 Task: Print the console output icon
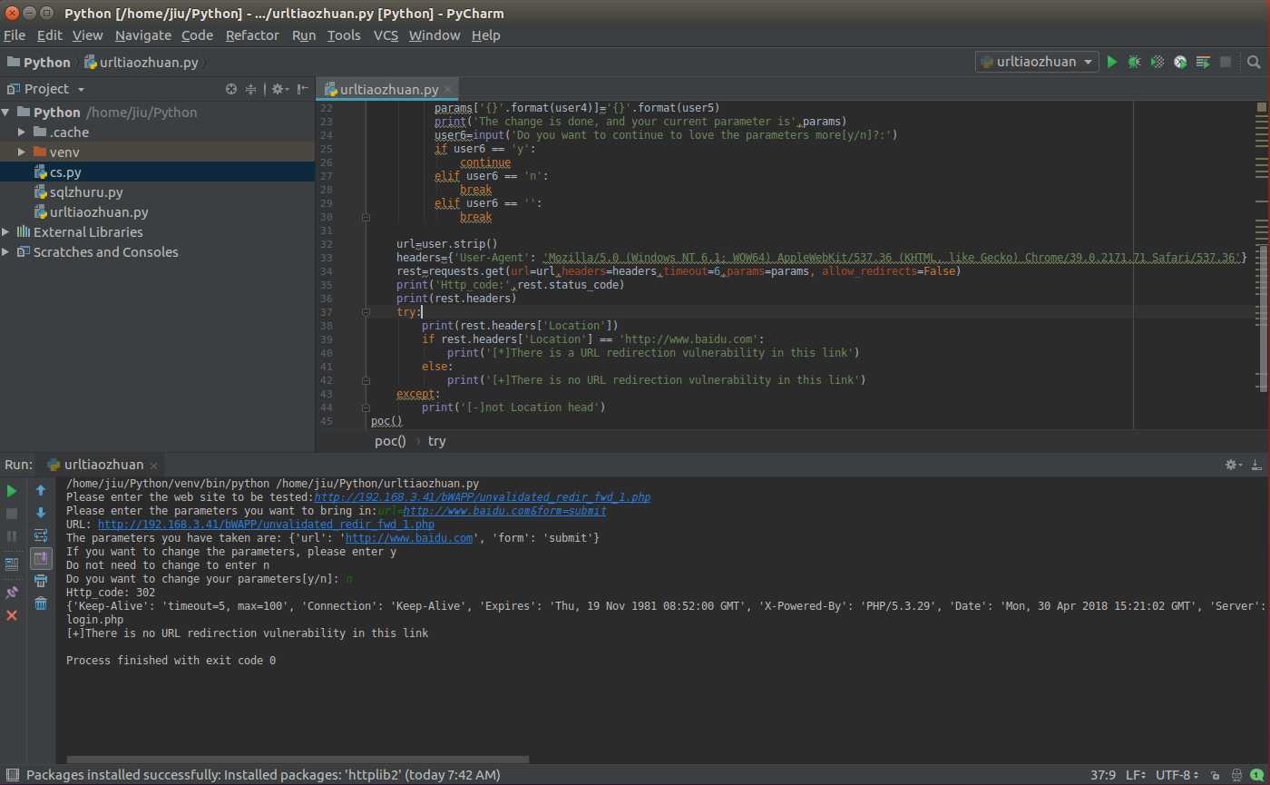click(41, 581)
